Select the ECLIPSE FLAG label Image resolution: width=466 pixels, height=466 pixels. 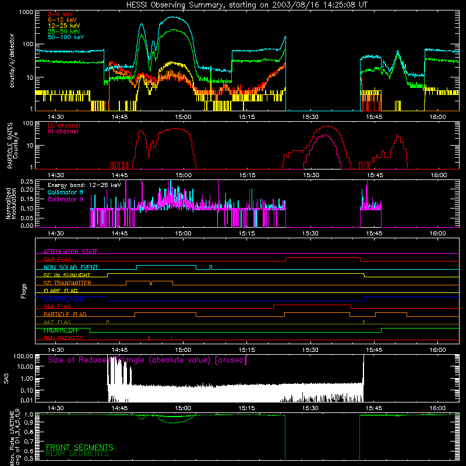point(63,299)
